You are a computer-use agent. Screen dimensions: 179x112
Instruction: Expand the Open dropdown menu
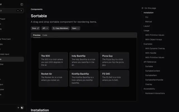(76, 28)
